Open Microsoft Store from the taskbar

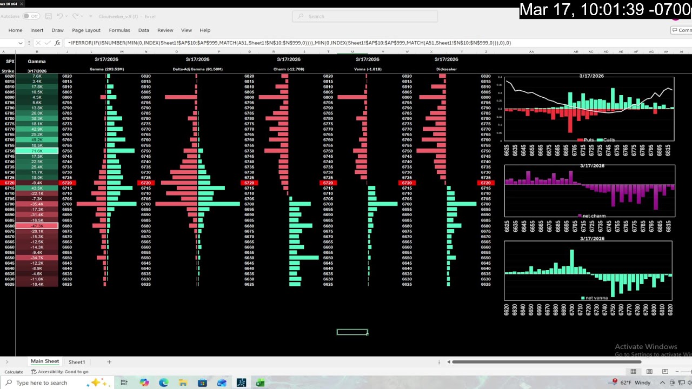202,383
